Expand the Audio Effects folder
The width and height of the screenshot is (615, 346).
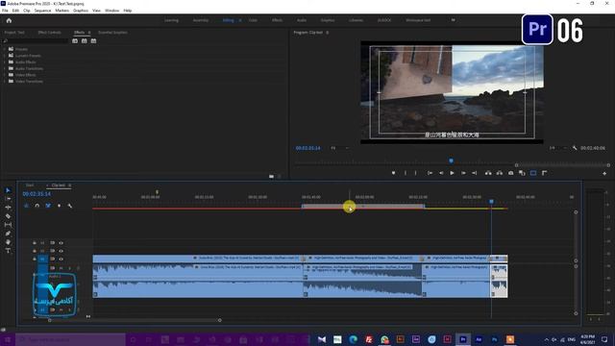coord(5,62)
